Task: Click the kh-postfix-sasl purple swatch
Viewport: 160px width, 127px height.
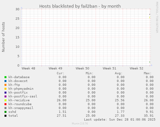Action: click(5, 96)
